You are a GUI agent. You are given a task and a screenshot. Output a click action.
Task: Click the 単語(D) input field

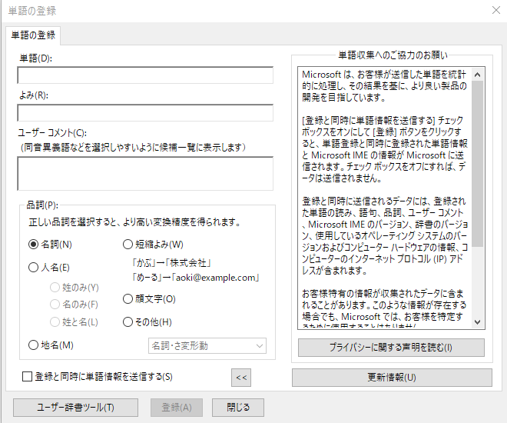coord(145,75)
